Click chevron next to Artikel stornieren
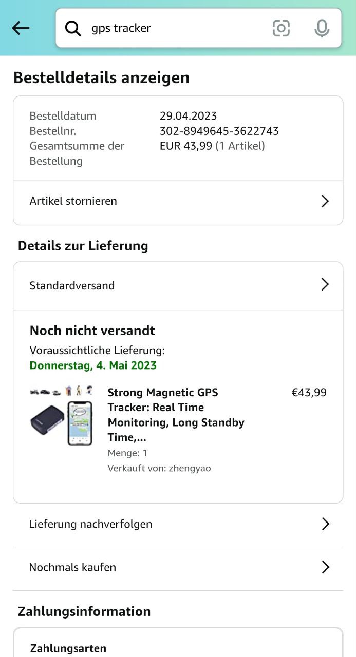The height and width of the screenshot is (657, 356). coord(325,201)
